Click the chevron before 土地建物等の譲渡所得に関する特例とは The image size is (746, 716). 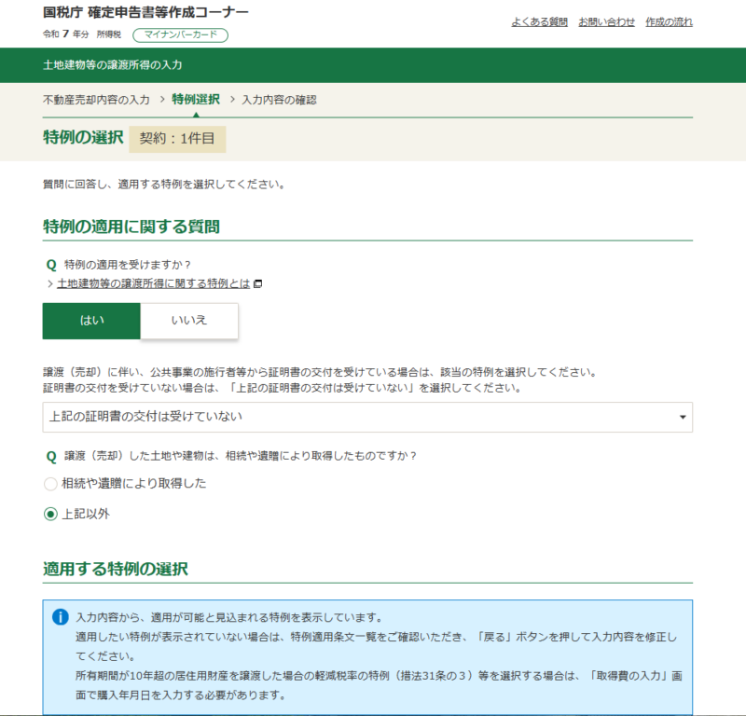[50, 282]
